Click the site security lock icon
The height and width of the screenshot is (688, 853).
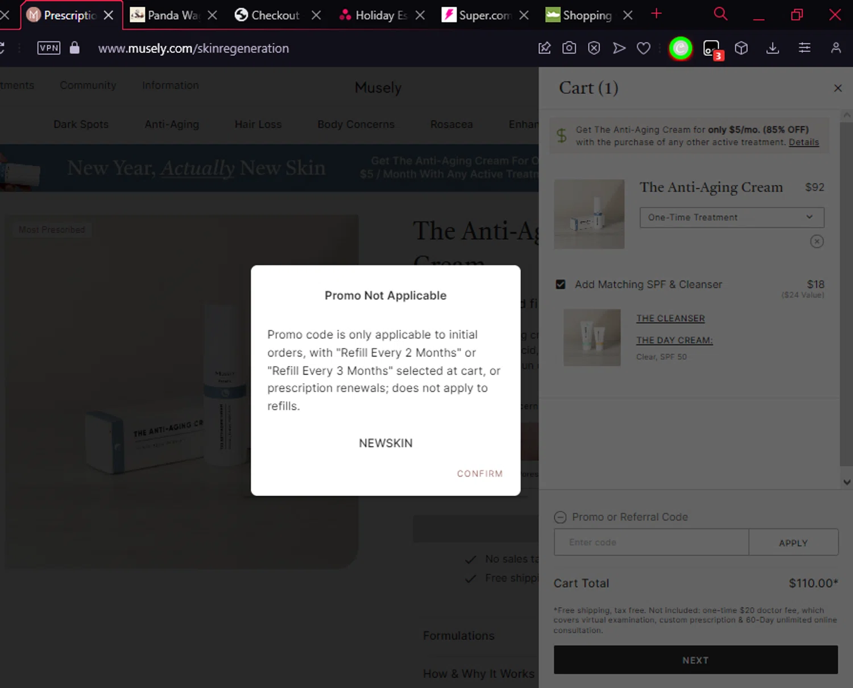(74, 48)
